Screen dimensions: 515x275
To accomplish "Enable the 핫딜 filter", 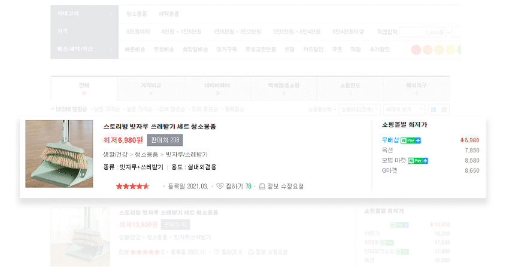I will click(289, 49).
